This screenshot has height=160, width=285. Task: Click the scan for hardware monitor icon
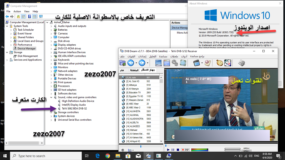pos(41,16)
